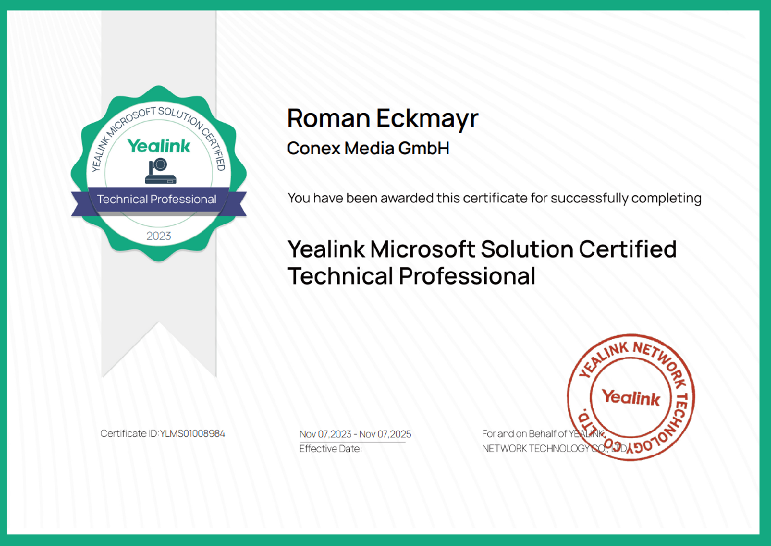Image resolution: width=771 pixels, height=546 pixels.
Task: Click the "NETWORK TECHNOLOGY CO., LTD" signature line
Action: click(x=555, y=449)
